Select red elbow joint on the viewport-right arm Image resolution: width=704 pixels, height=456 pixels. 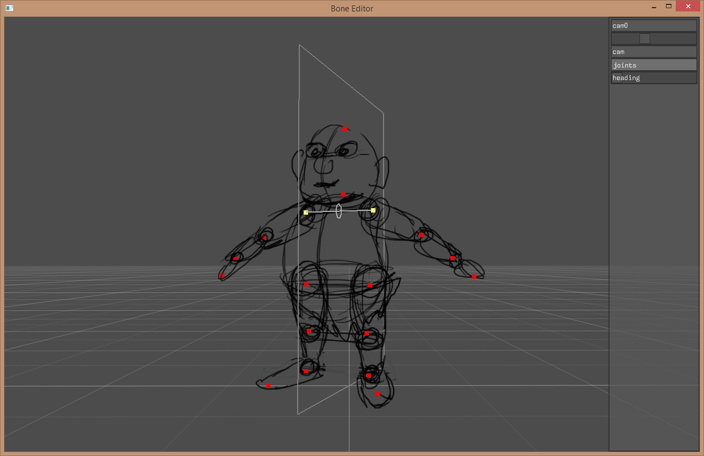click(421, 235)
